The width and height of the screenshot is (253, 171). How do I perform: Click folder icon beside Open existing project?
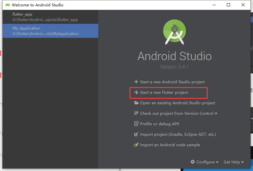point(136,103)
